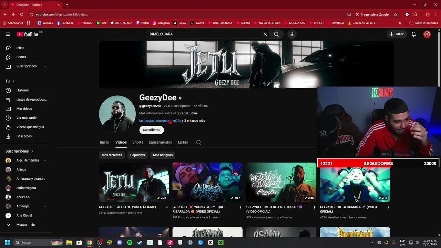Show hidden system tray icons

point(371,242)
